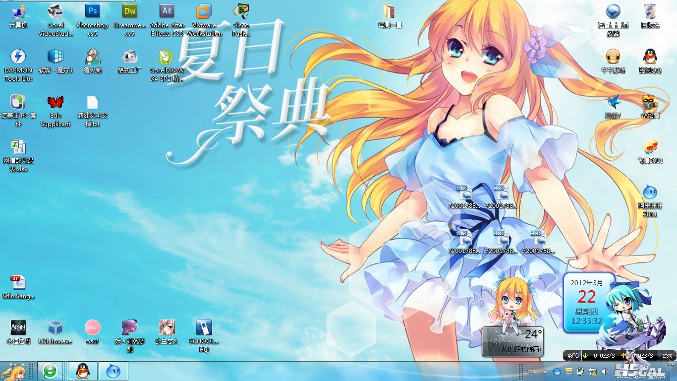Select the 每周一星 folder icon

coord(390,16)
